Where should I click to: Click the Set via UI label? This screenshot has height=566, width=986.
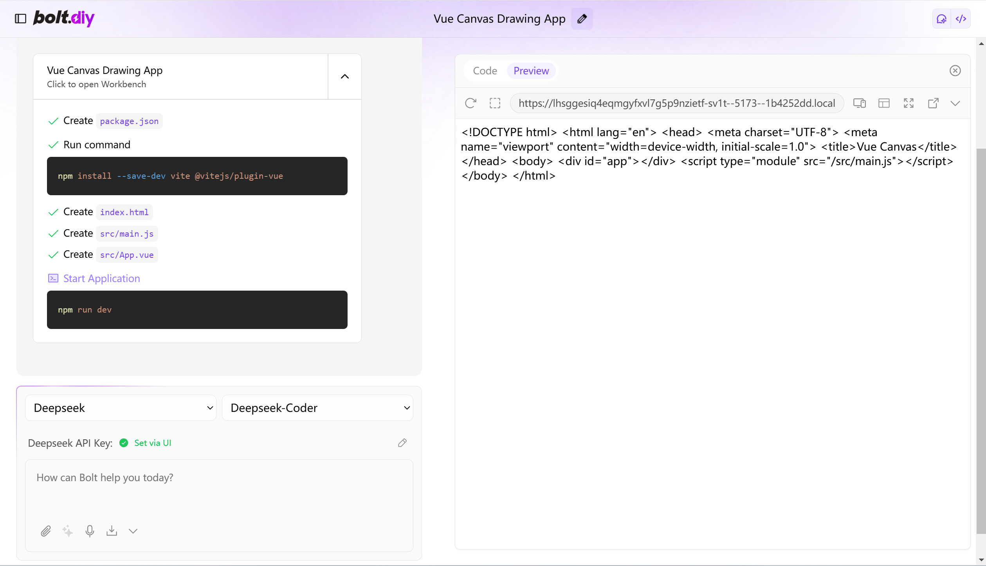point(153,443)
